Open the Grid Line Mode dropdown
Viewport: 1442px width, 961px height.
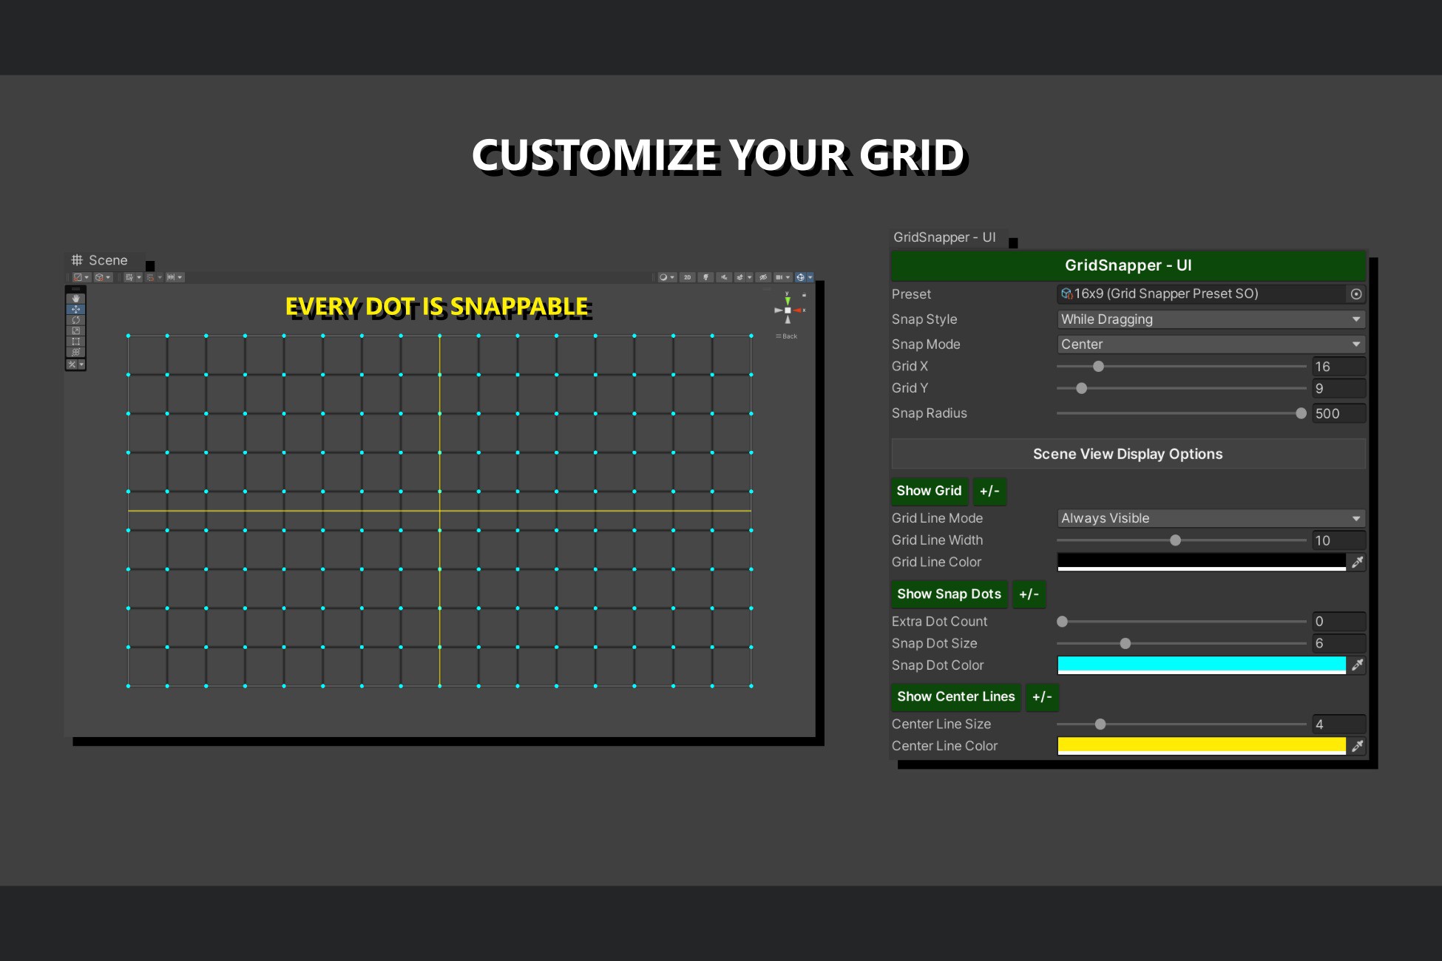pyautogui.click(x=1210, y=518)
